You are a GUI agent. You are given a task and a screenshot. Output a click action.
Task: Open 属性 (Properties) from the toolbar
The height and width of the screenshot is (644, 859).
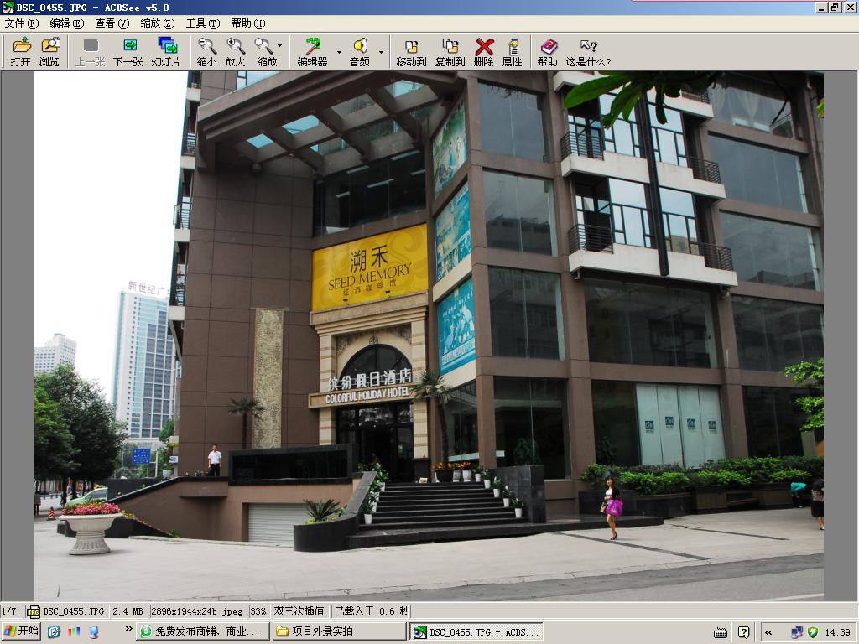[x=512, y=51]
